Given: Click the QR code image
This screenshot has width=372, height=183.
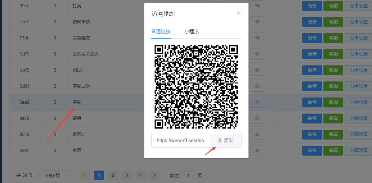Looking at the screenshot, I should pyautogui.click(x=196, y=87).
